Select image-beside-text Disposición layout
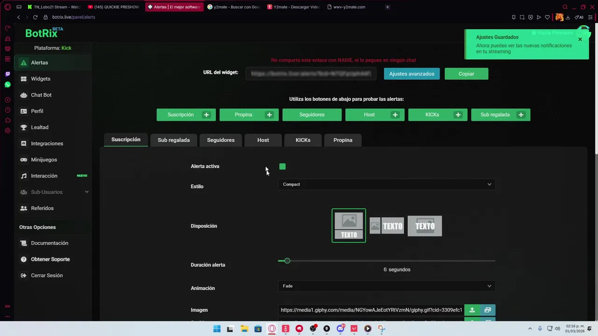The width and height of the screenshot is (598, 336). [387, 226]
